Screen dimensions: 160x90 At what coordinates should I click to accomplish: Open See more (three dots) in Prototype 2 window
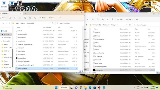point(60,18)
